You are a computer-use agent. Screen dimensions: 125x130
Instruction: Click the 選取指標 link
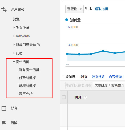pos(101,9)
